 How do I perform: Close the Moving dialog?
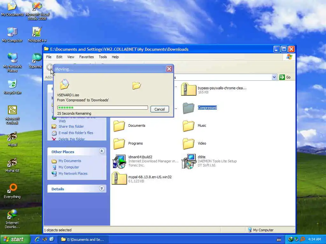pyautogui.click(x=169, y=69)
